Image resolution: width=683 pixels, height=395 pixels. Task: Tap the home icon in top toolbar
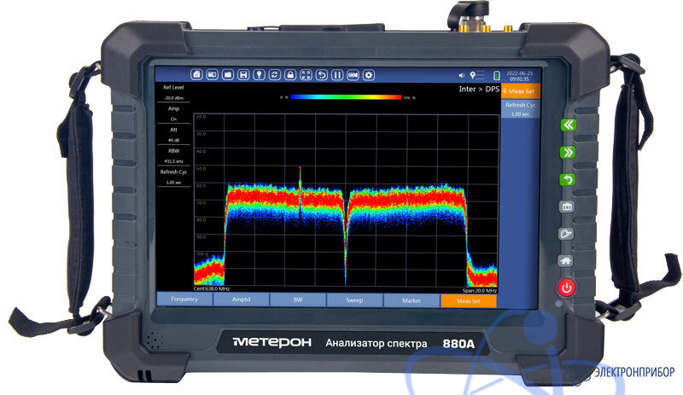pyautogui.click(x=197, y=75)
